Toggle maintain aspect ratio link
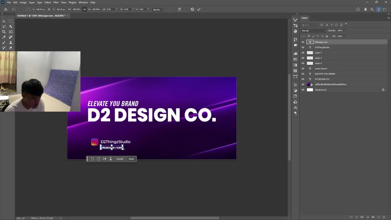 pyautogui.click(x=85, y=9)
